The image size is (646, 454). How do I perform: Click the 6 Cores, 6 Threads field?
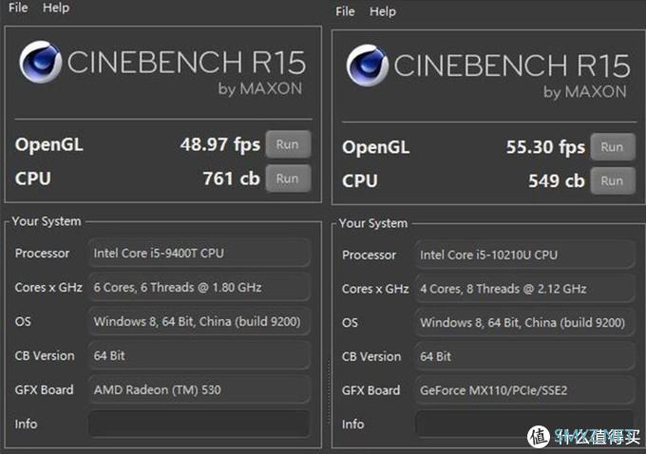pyautogui.click(x=199, y=287)
